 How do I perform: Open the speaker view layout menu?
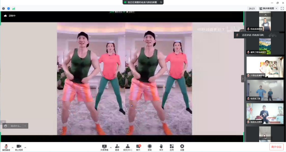click(268, 8)
